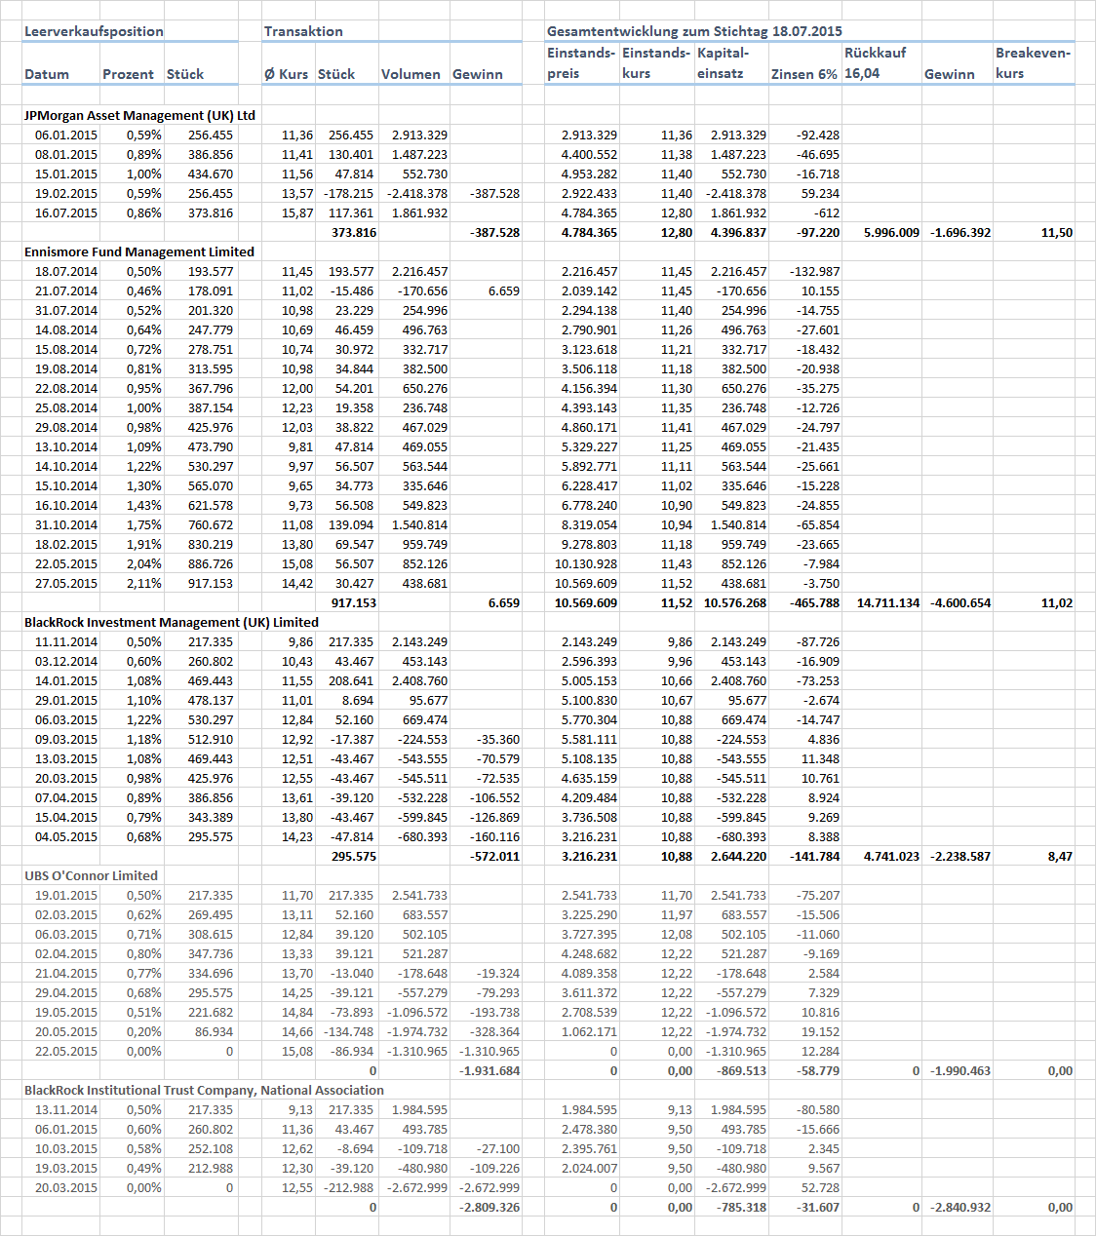Click the Gewinn value -160.116

coord(494,836)
